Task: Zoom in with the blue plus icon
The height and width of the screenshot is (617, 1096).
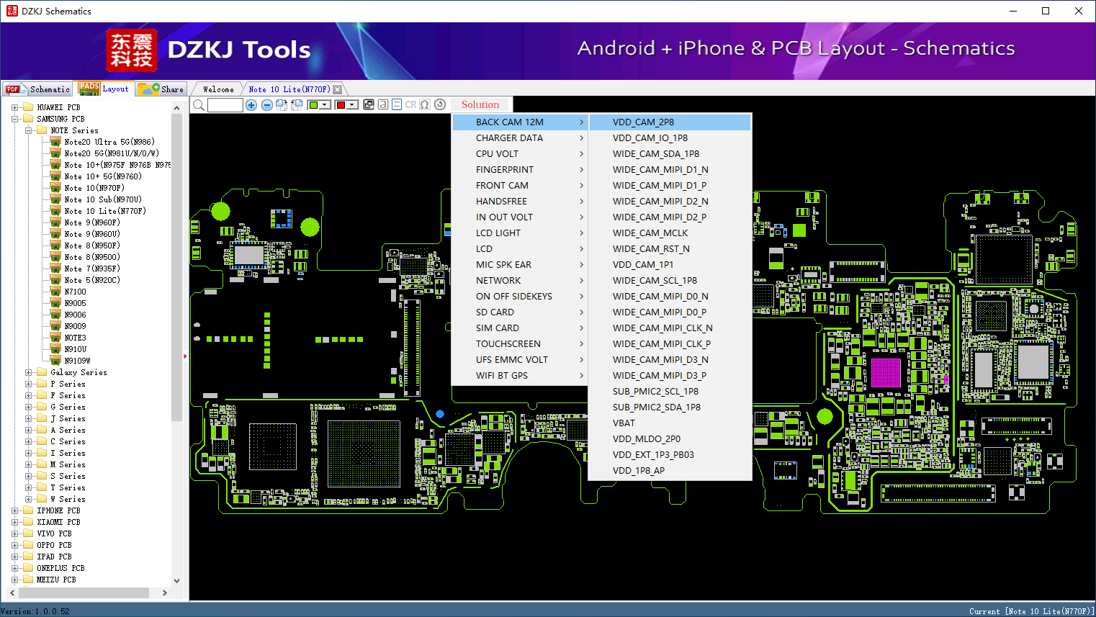Action: point(251,105)
